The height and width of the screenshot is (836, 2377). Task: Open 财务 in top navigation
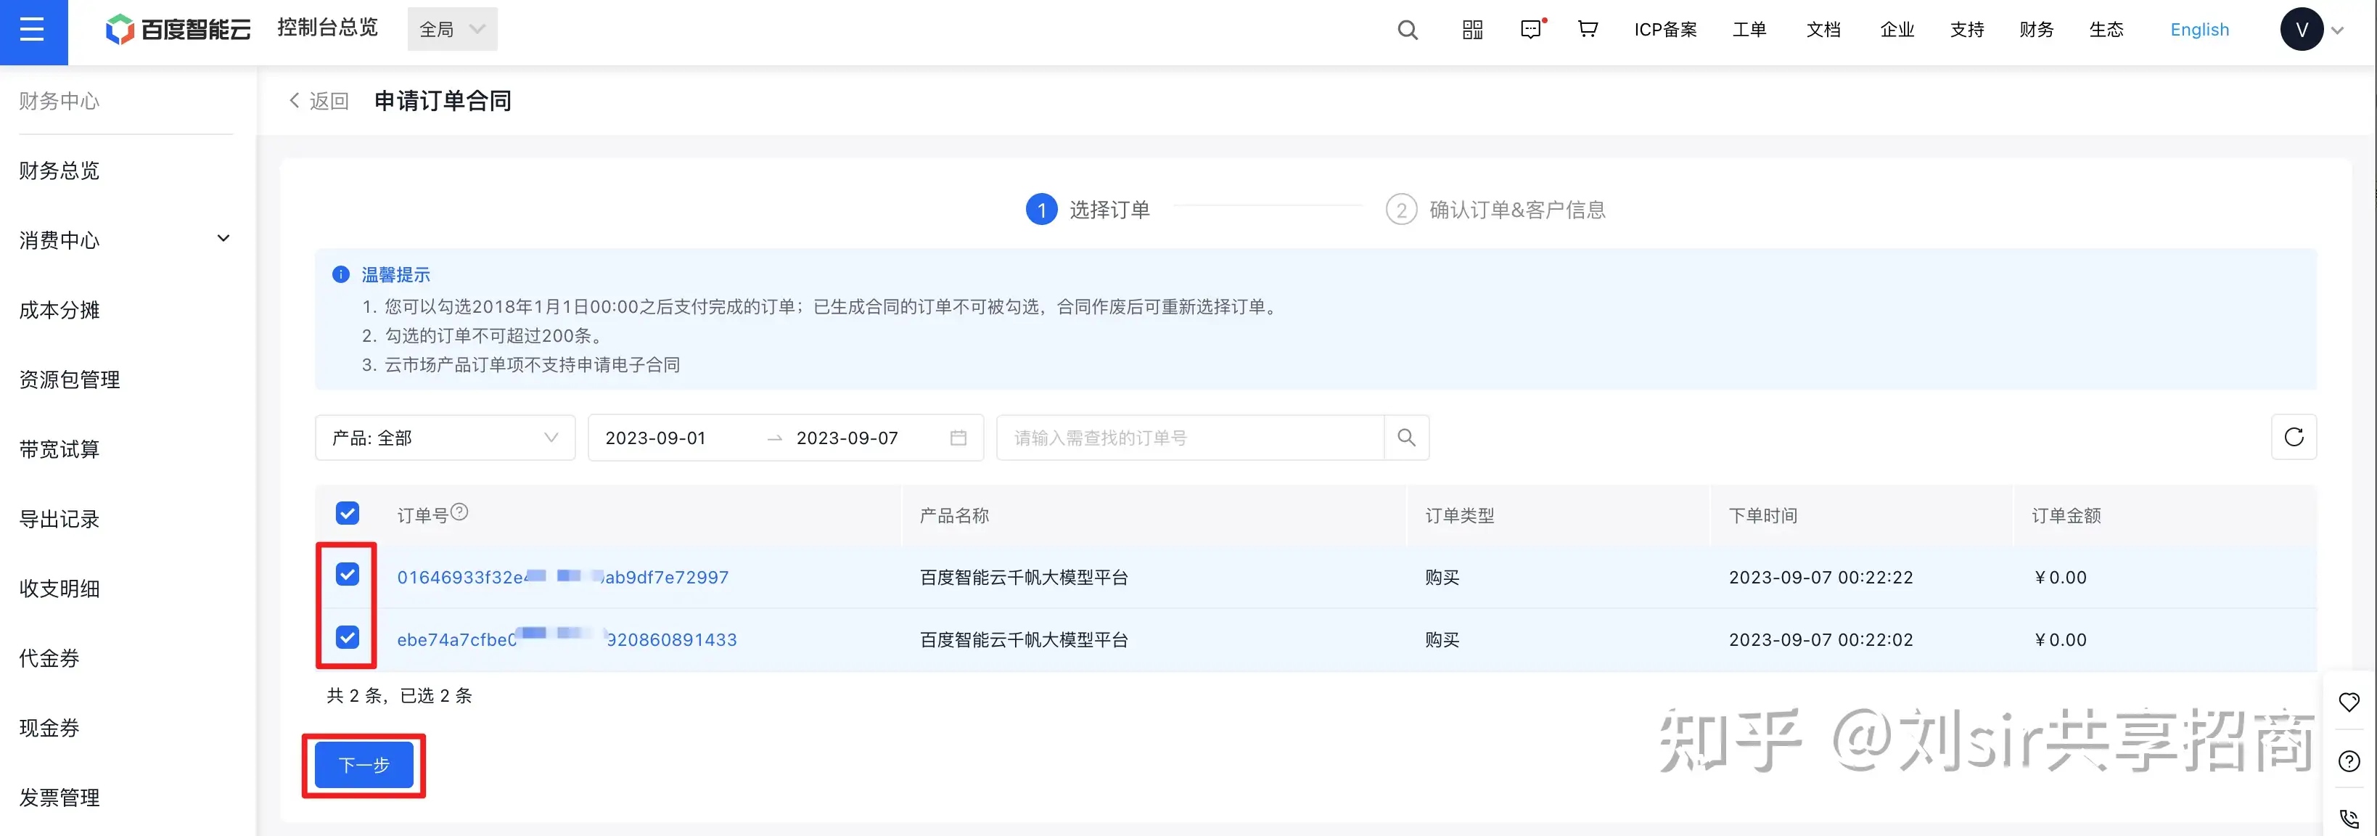pos(2035,30)
